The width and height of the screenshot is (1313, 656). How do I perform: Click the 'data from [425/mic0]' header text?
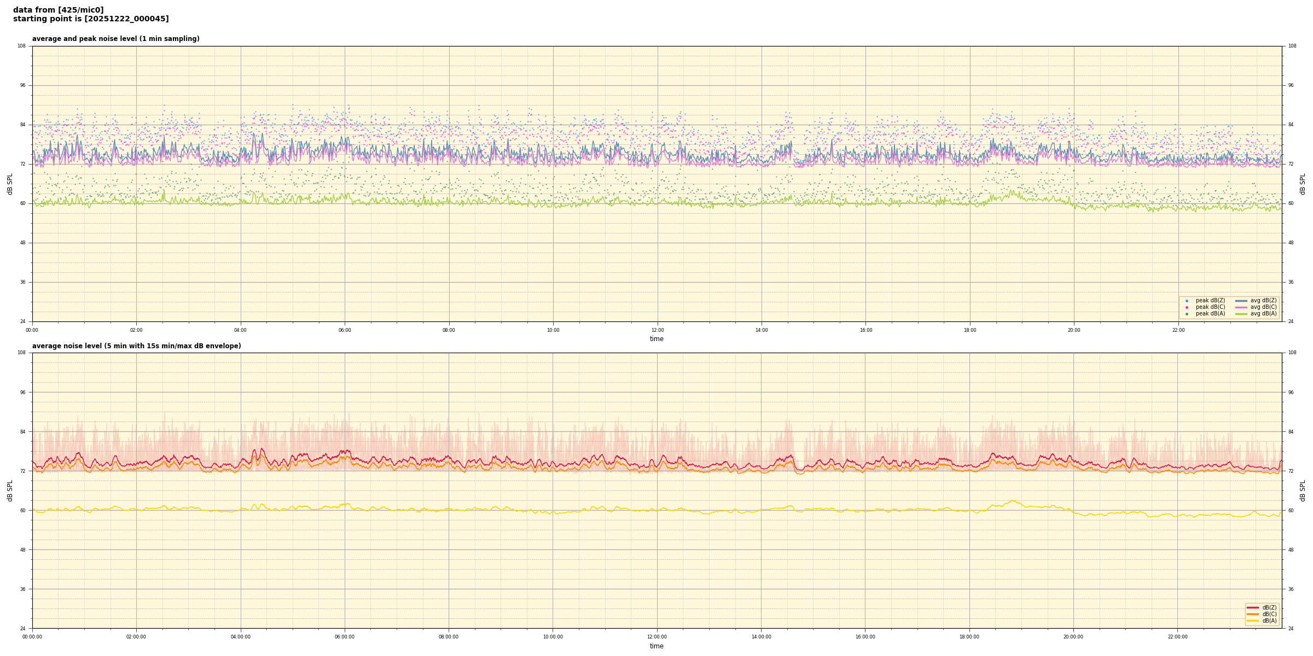[x=58, y=10]
